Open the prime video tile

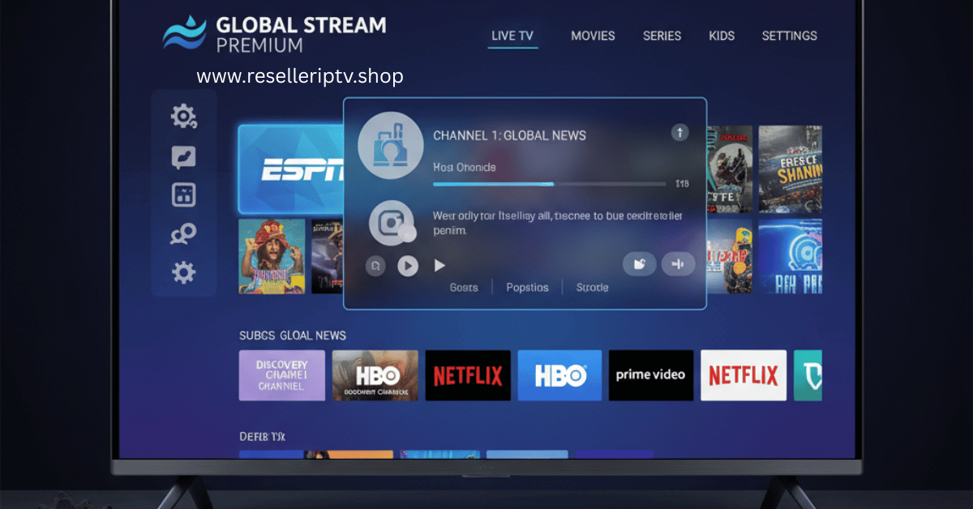(651, 375)
